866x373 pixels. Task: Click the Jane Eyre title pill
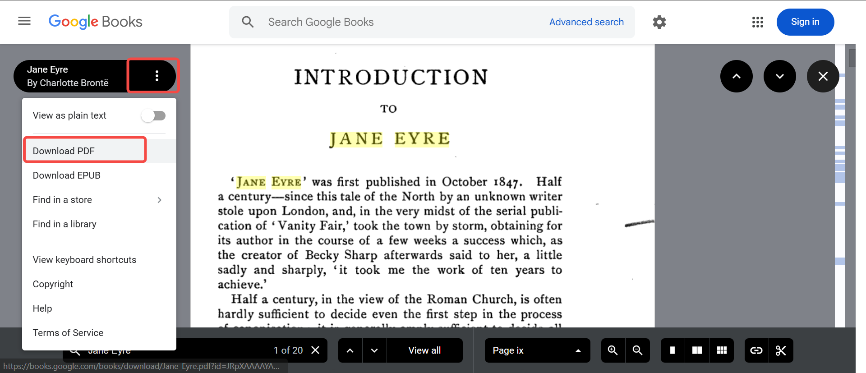[x=77, y=76]
